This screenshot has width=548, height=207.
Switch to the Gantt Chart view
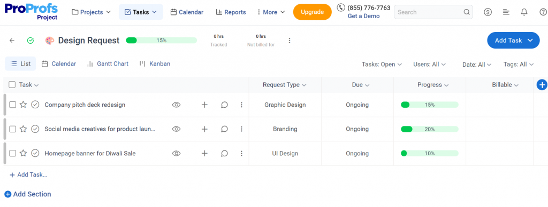tap(108, 64)
